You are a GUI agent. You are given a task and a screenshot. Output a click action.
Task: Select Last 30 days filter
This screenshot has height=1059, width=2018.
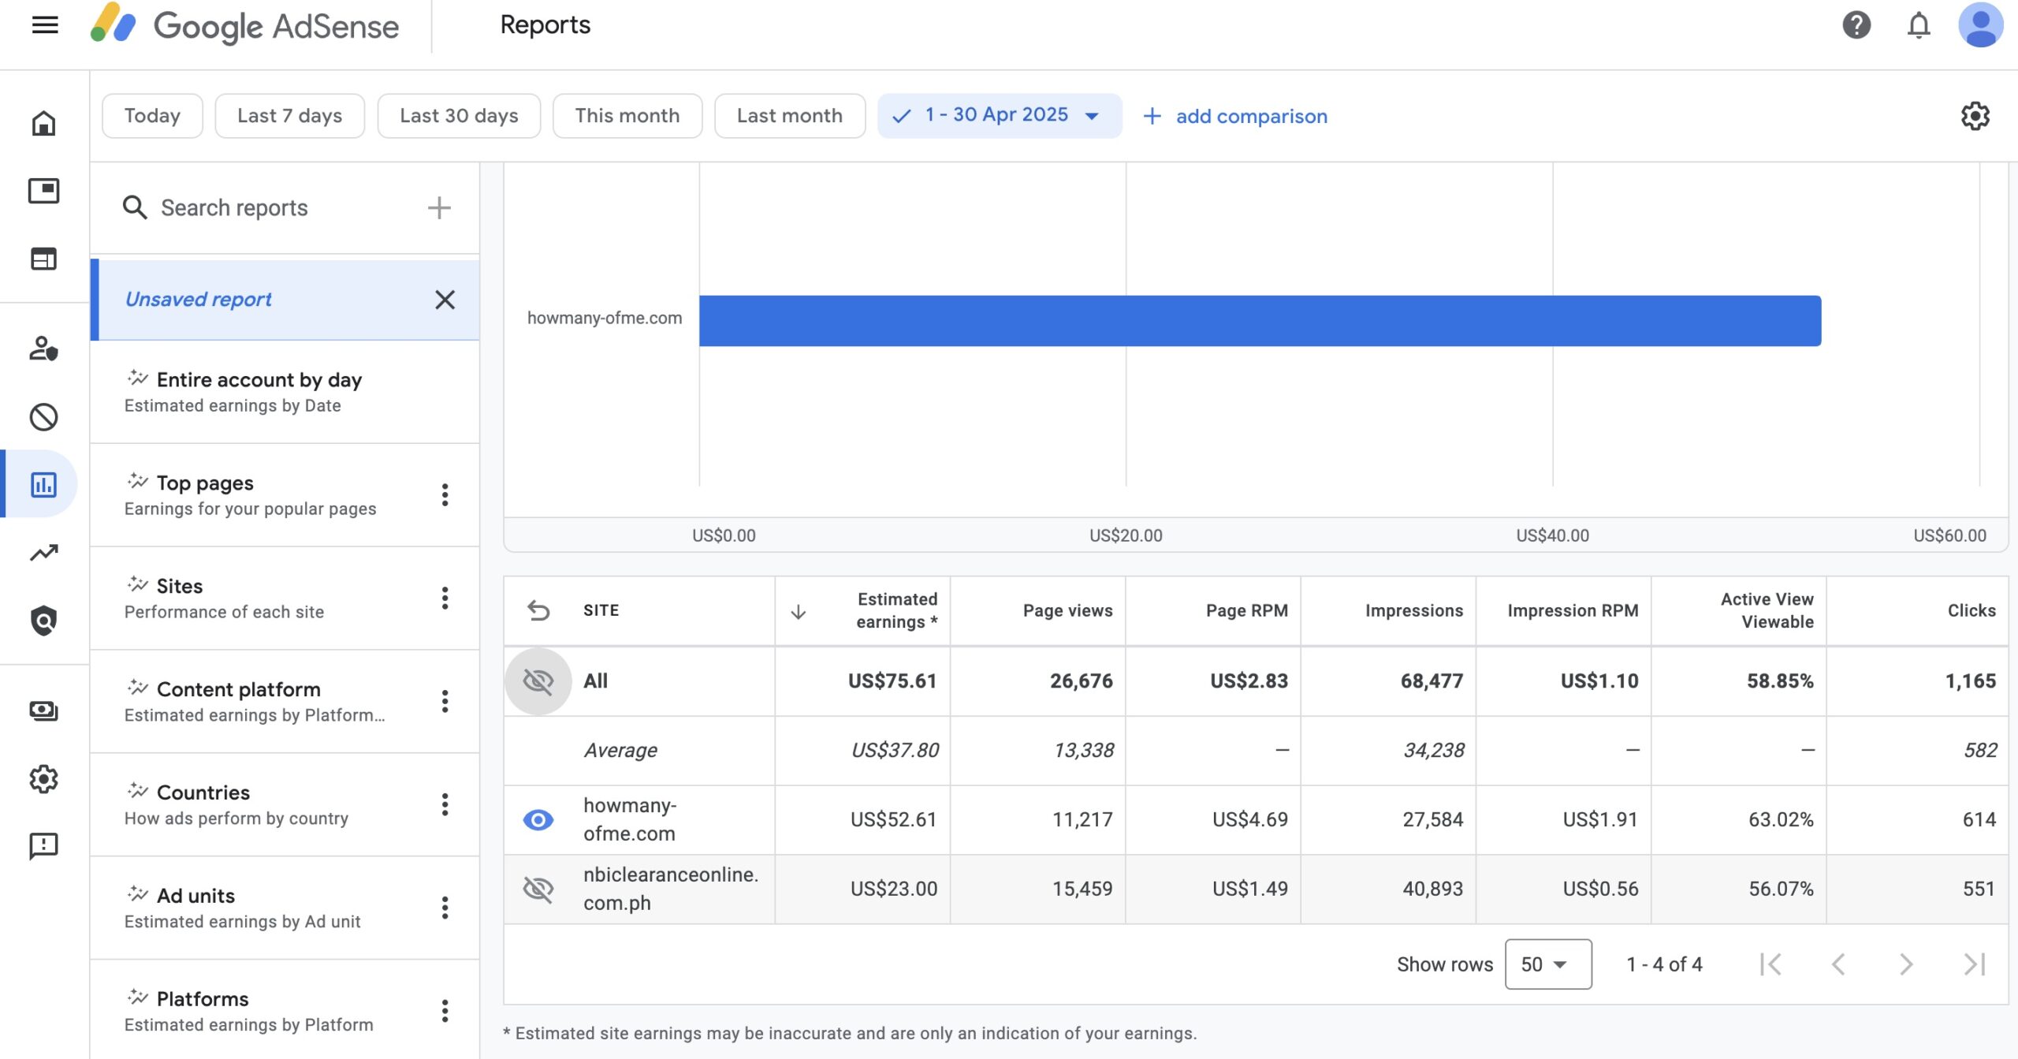point(459,116)
